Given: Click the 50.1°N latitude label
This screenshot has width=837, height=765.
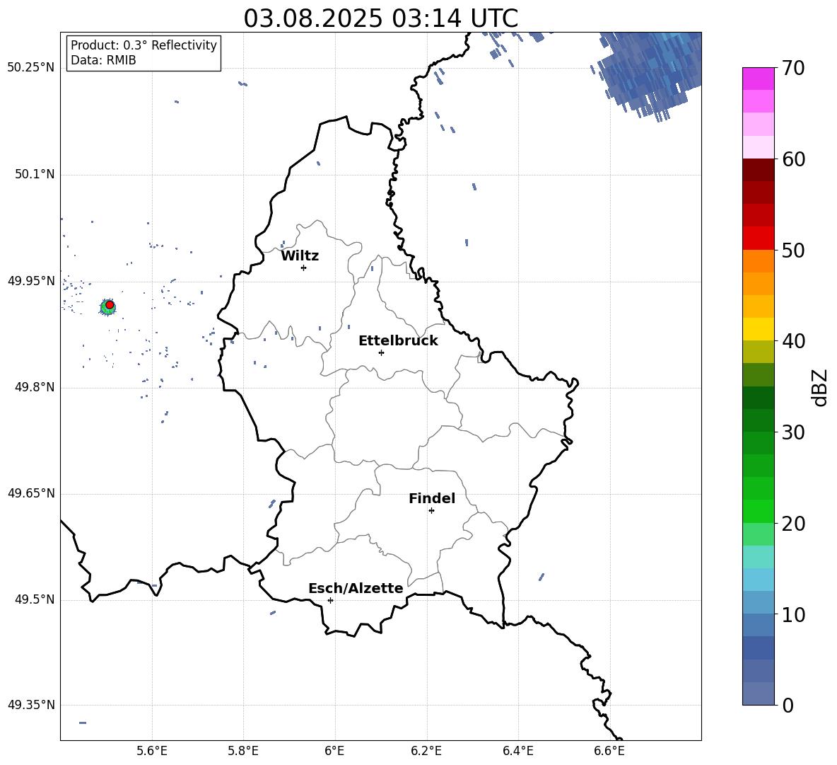Looking at the screenshot, I should tap(35, 175).
